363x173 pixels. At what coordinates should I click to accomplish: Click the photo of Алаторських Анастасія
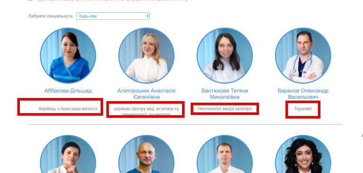(x=147, y=56)
